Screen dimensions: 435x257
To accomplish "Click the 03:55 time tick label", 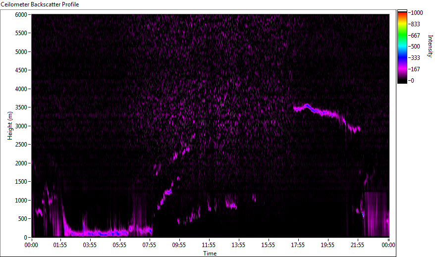I will [90, 245].
